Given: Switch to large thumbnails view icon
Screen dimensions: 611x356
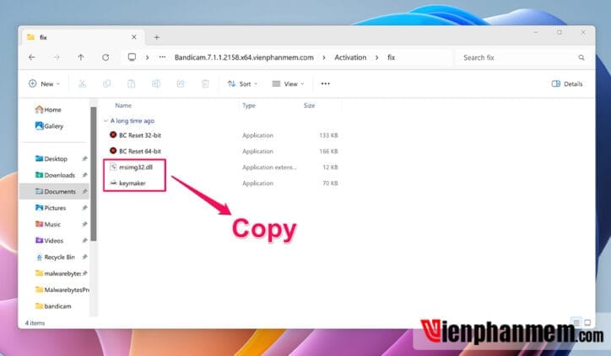Looking at the screenshot, I should coord(587,322).
